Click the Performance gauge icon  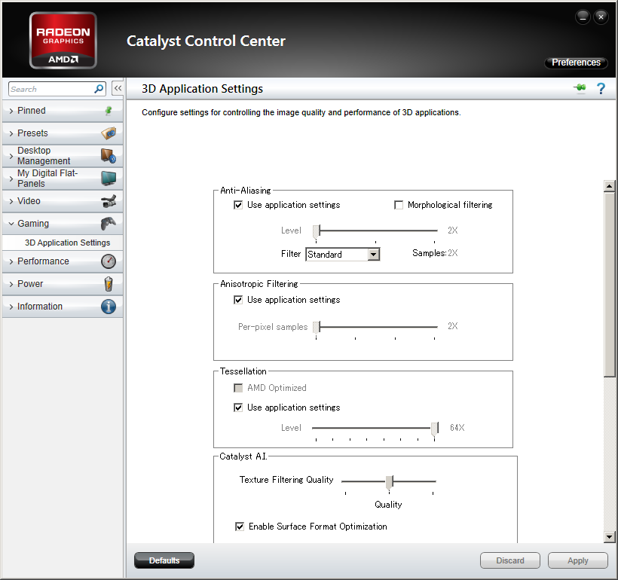tap(109, 261)
